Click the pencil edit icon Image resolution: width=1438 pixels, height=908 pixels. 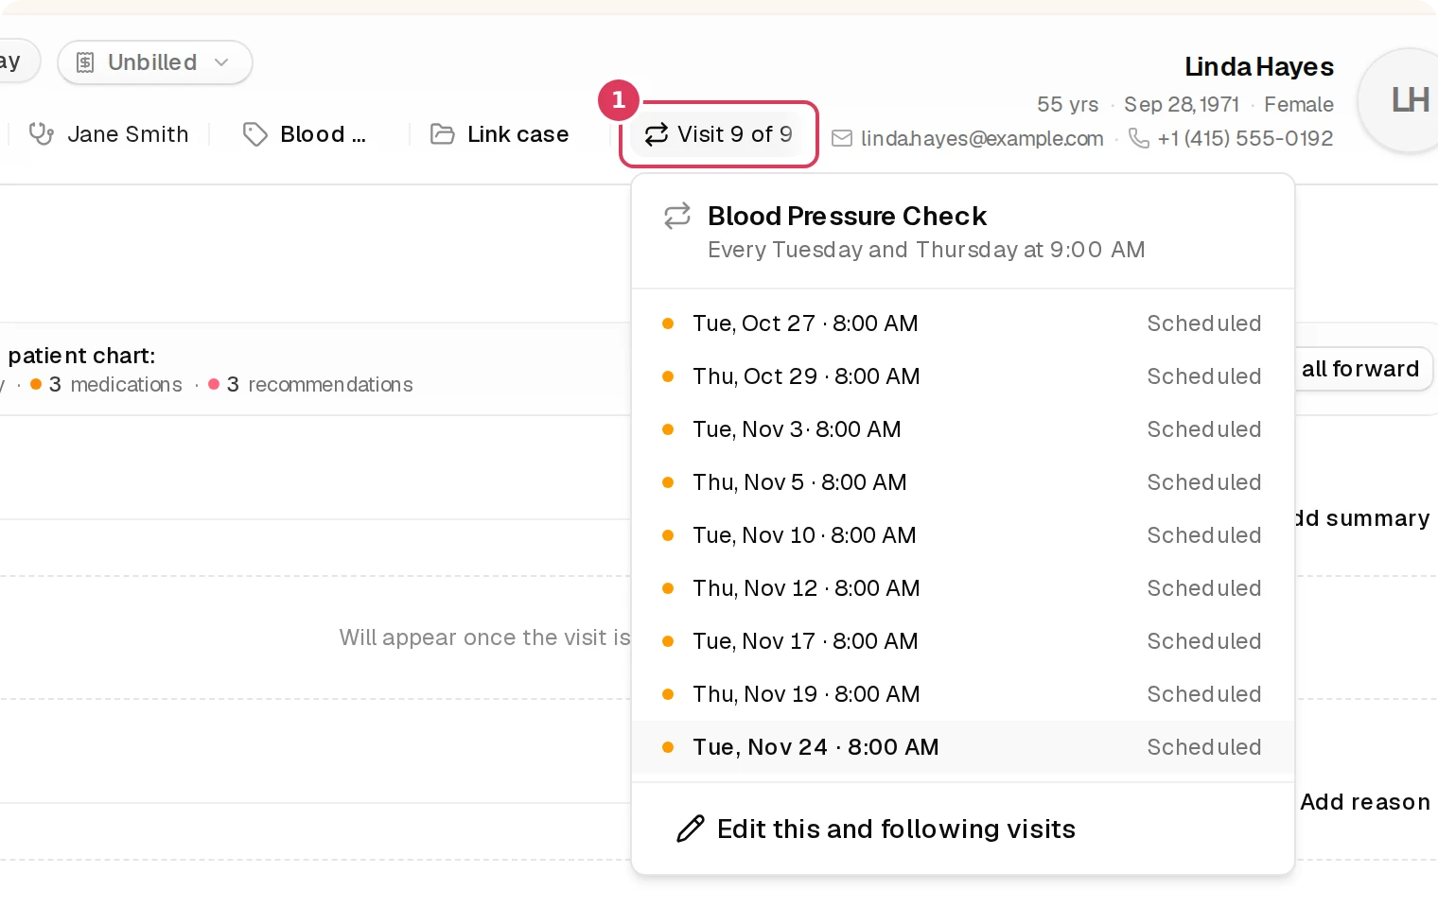tap(691, 829)
